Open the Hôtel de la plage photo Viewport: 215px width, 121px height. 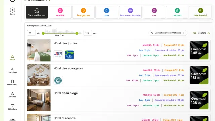39,100
